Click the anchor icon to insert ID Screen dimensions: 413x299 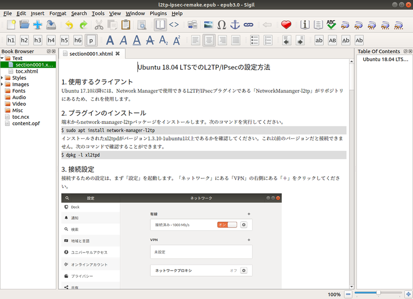click(x=235, y=24)
